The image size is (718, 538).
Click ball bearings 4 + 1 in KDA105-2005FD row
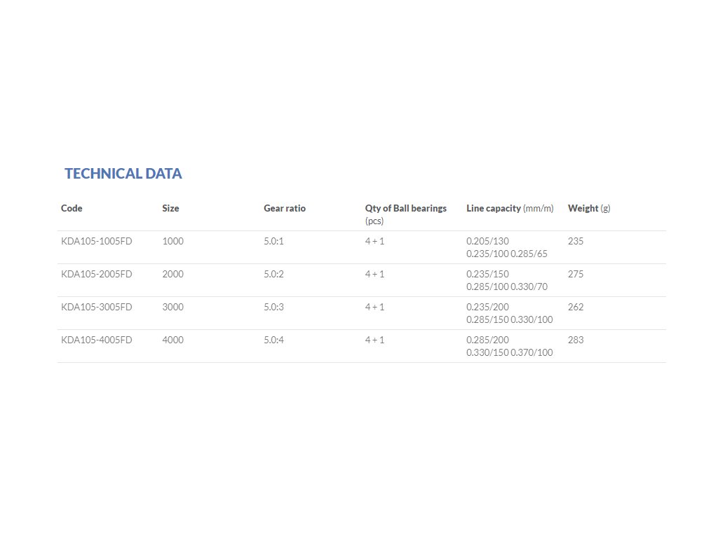click(x=374, y=274)
